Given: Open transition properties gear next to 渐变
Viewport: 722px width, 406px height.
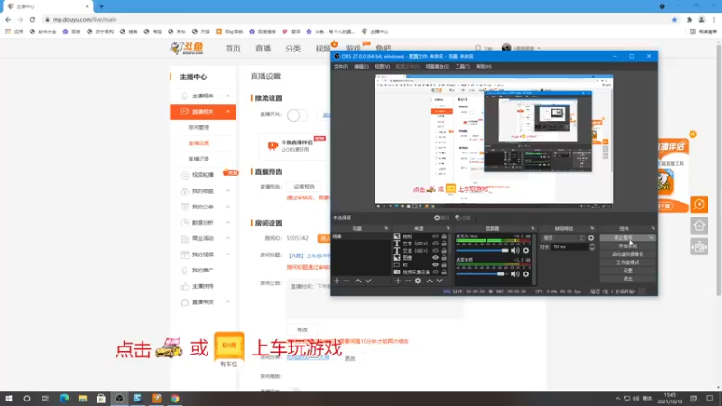Looking at the screenshot, I should coord(591,238).
